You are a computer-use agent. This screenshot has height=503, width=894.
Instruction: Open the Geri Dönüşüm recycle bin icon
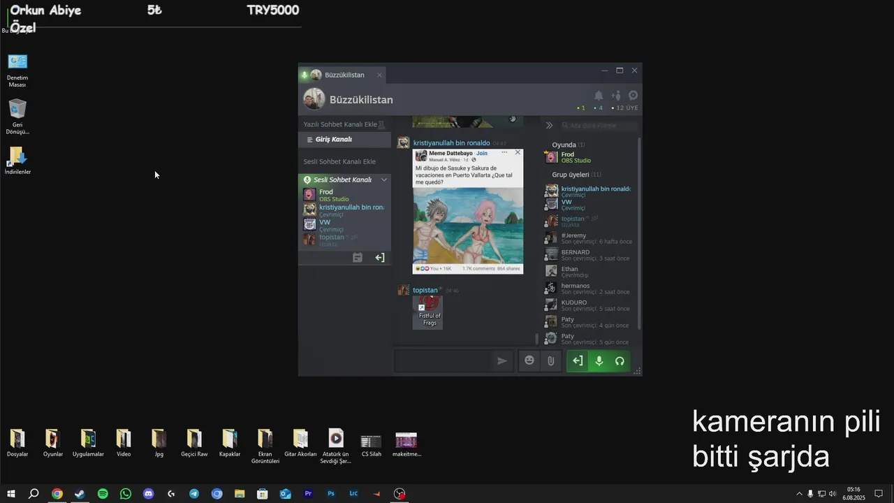tap(17, 117)
